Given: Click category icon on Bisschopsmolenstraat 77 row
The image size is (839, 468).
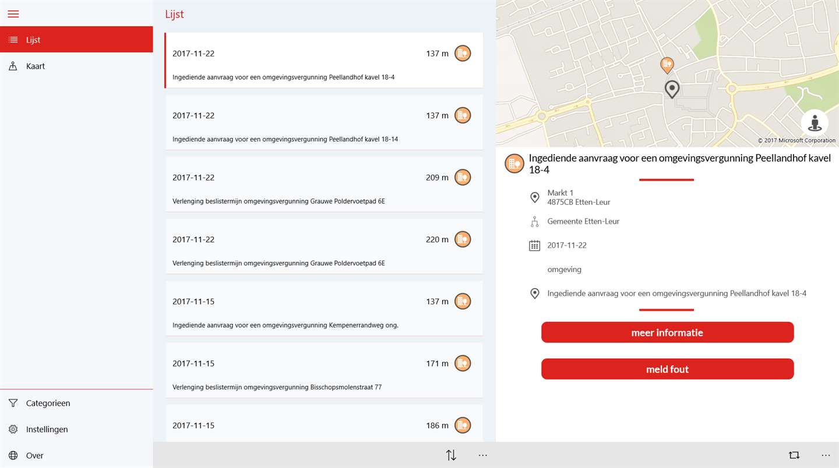Looking at the screenshot, I should [x=463, y=363].
